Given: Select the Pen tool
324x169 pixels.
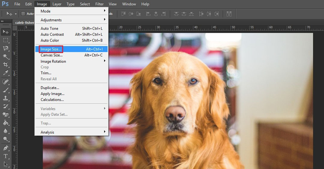Looking at the screenshot, I should pos(6,148).
